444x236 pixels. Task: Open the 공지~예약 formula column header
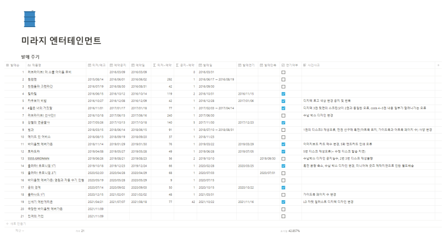coord(185,65)
